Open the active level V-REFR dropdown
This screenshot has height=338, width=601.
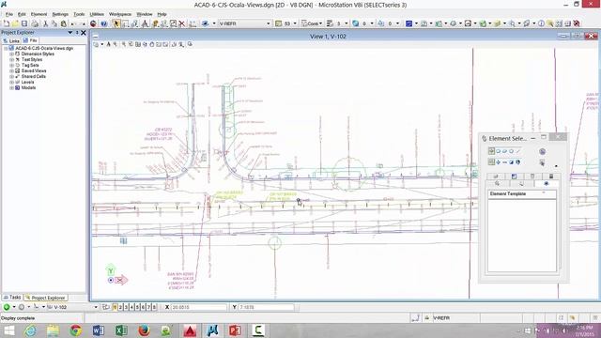(x=268, y=23)
